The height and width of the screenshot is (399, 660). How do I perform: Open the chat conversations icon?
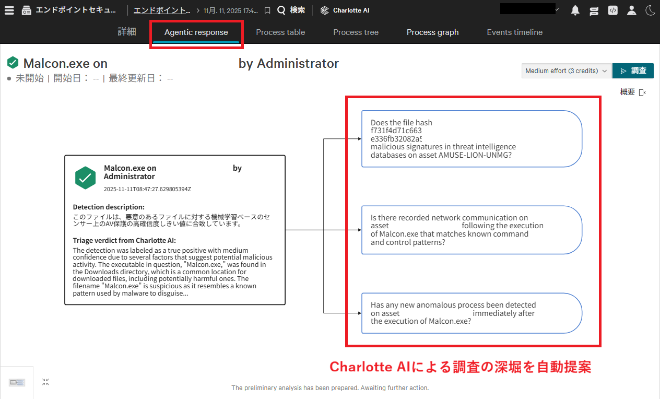[594, 10]
